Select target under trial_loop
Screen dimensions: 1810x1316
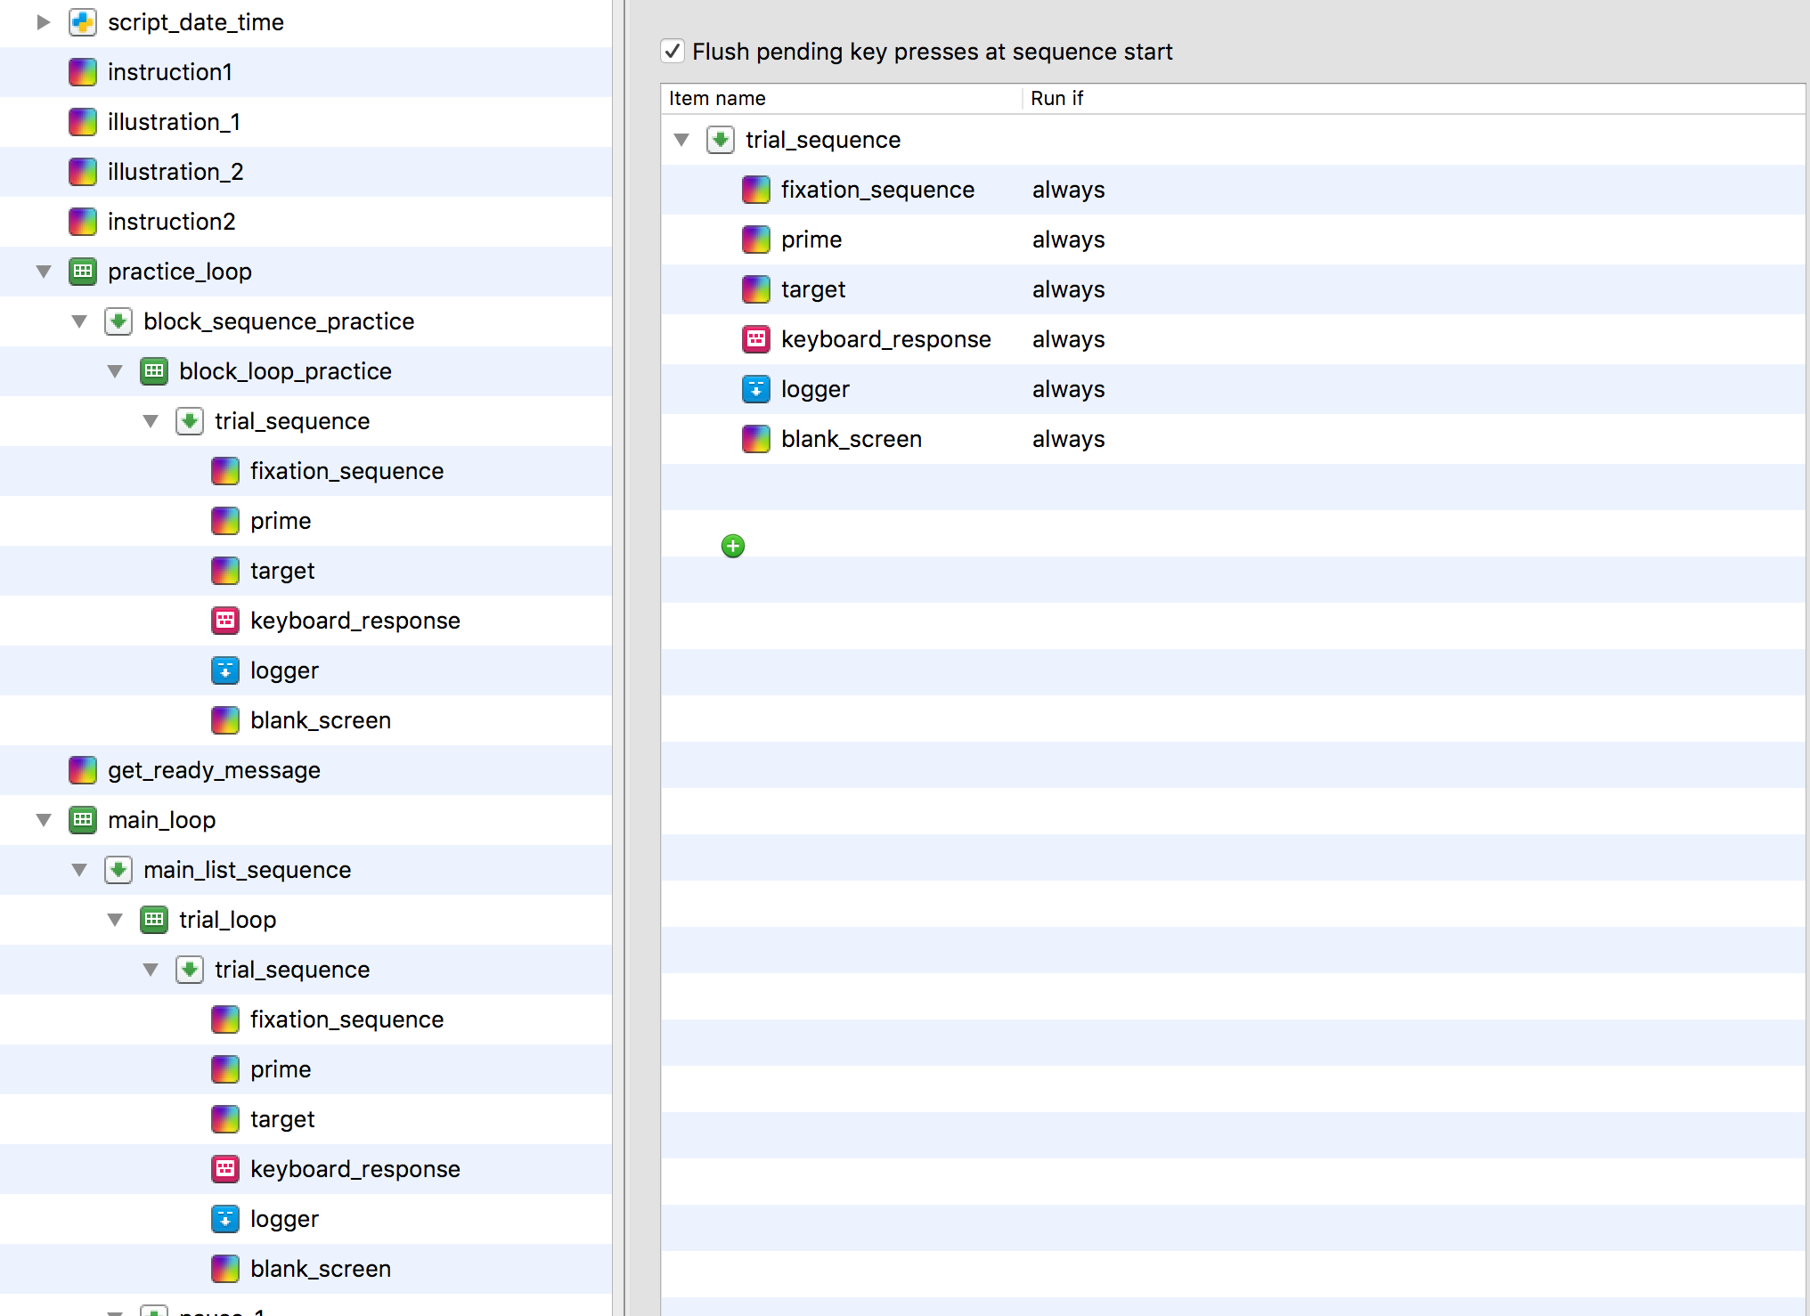click(282, 1119)
